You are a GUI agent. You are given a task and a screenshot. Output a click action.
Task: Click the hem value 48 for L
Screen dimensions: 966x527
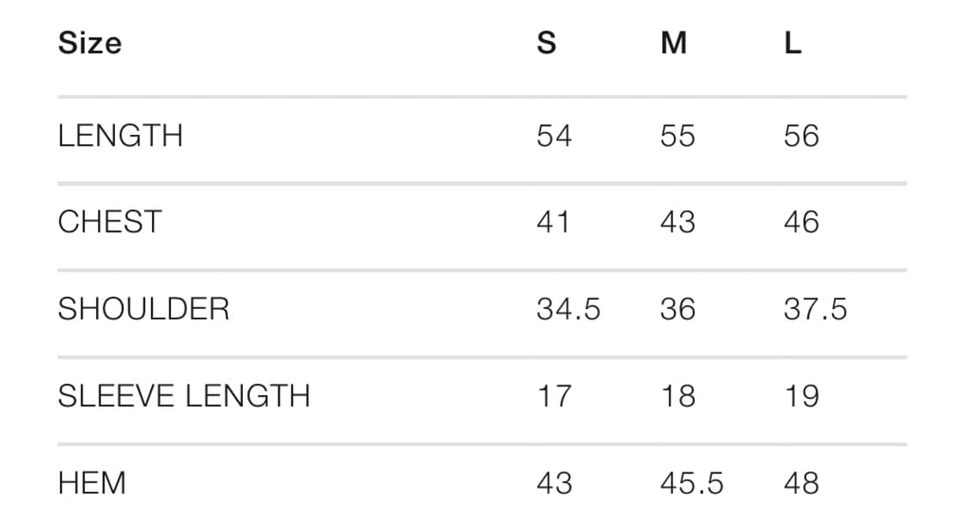coord(801,482)
